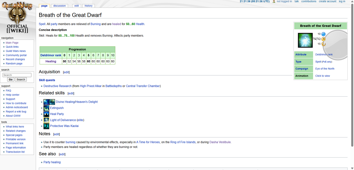Click to view the skill animation
The height and width of the screenshot is (170, 354).
pos(322,76)
